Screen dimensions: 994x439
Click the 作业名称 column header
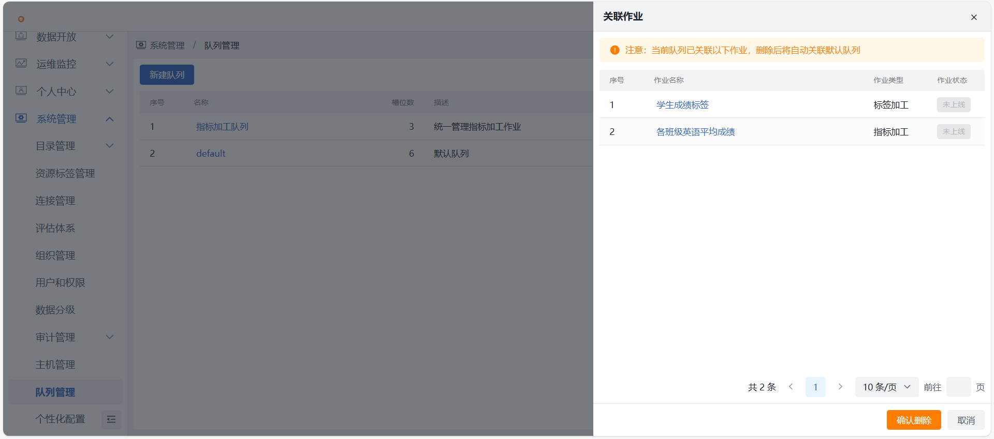click(668, 80)
